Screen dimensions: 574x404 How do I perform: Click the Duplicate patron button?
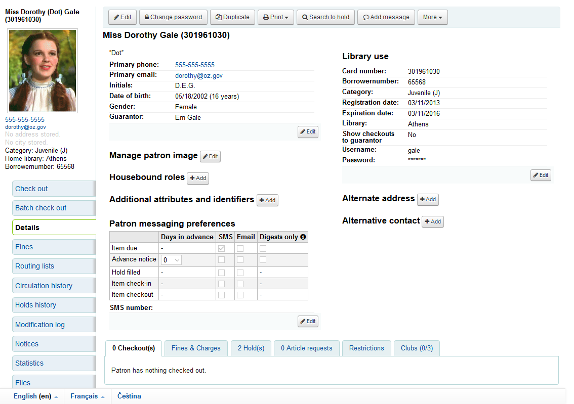pyautogui.click(x=232, y=17)
